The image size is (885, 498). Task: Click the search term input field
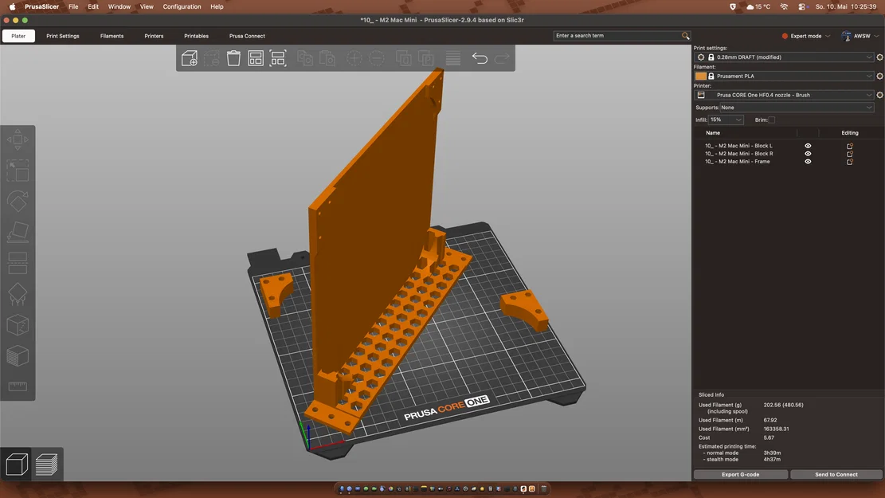[617, 36]
